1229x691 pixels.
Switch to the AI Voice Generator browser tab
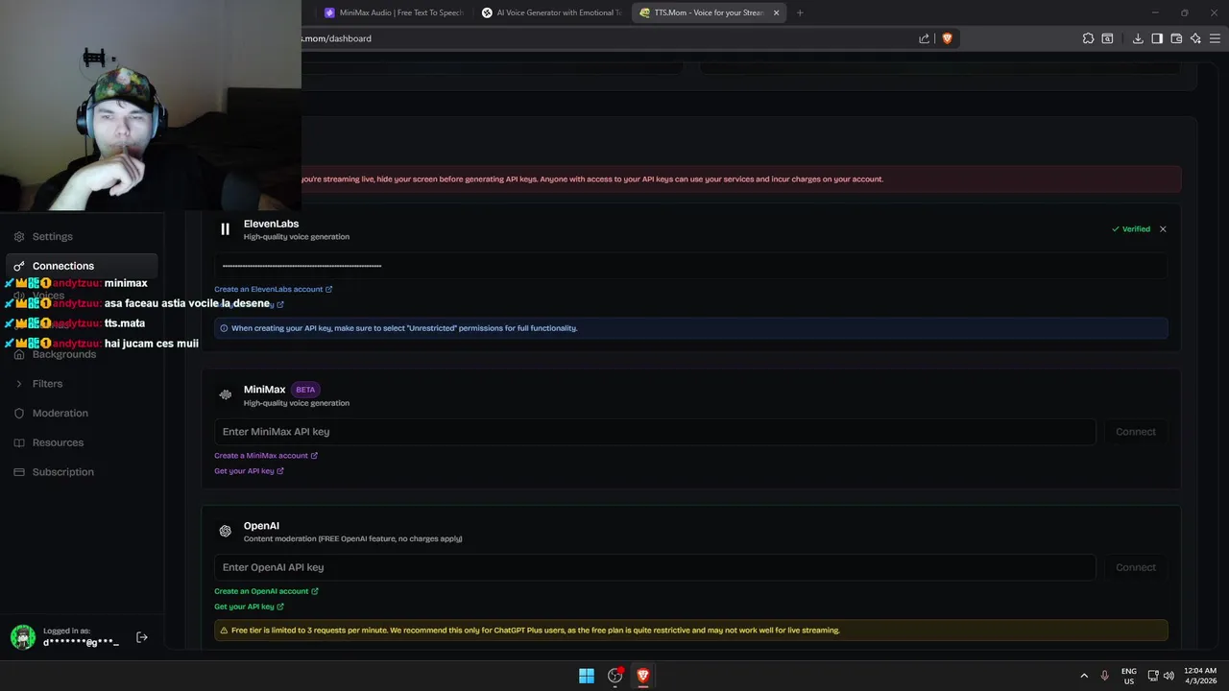coord(552,12)
